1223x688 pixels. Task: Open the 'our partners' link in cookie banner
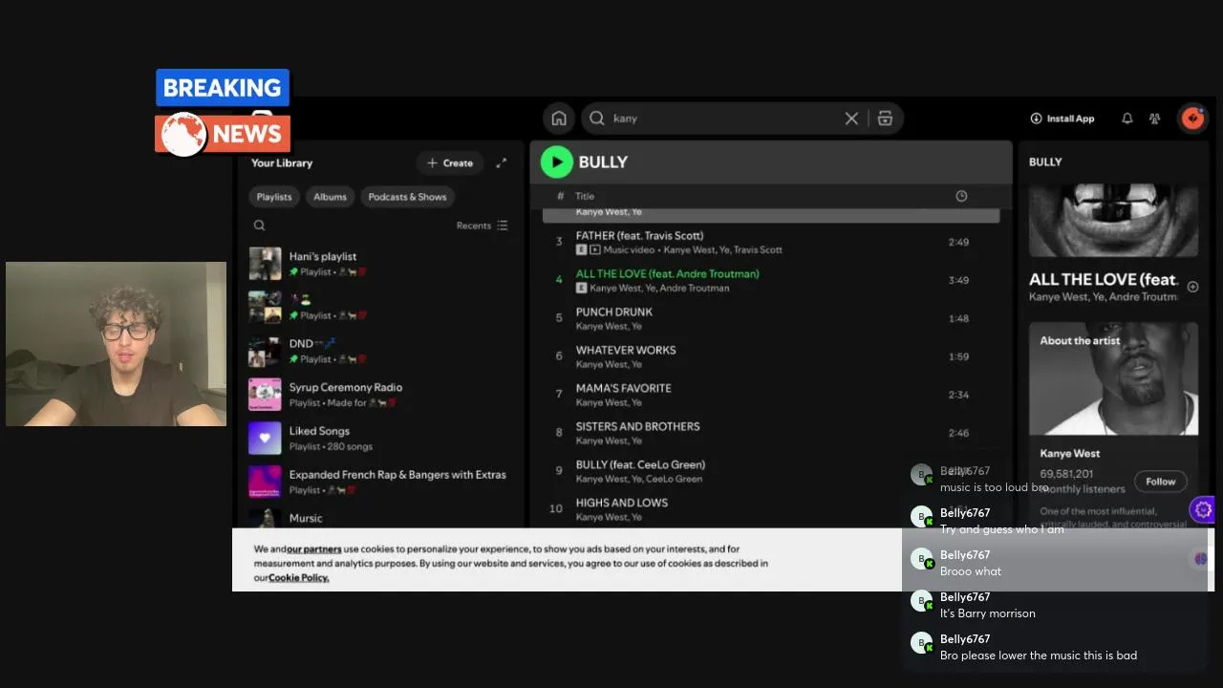tap(314, 549)
